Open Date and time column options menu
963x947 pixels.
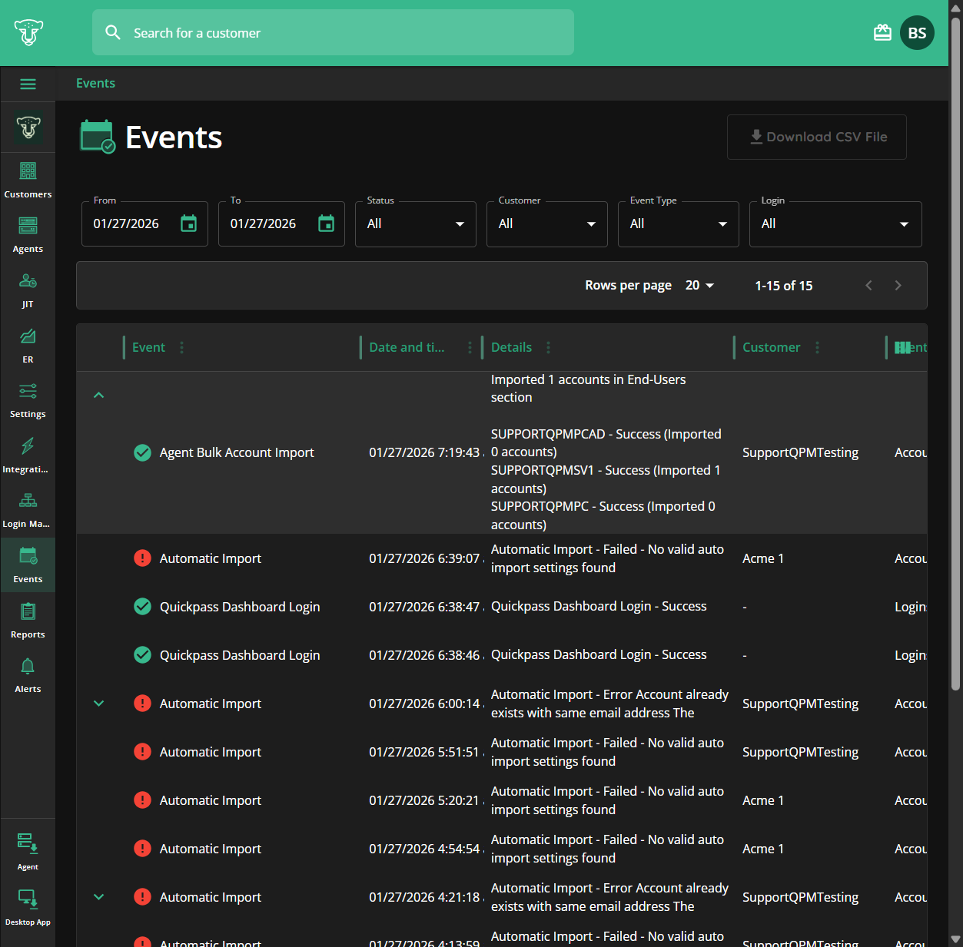pos(470,347)
